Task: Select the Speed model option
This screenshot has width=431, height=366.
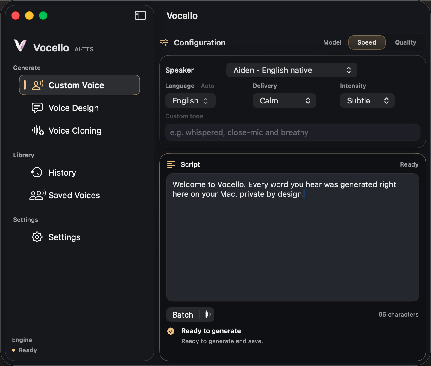Action: coord(367,42)
